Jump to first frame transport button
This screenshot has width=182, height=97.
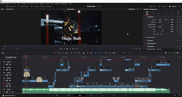click(x=61, y=49)
